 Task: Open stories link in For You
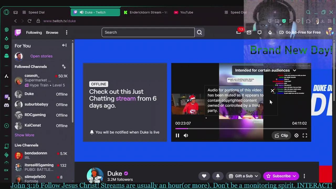point(41,56)
